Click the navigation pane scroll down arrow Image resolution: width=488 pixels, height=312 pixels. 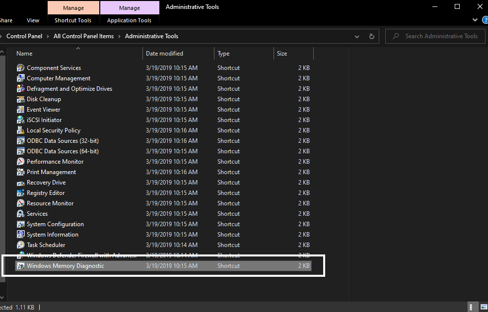pos(2,298)
